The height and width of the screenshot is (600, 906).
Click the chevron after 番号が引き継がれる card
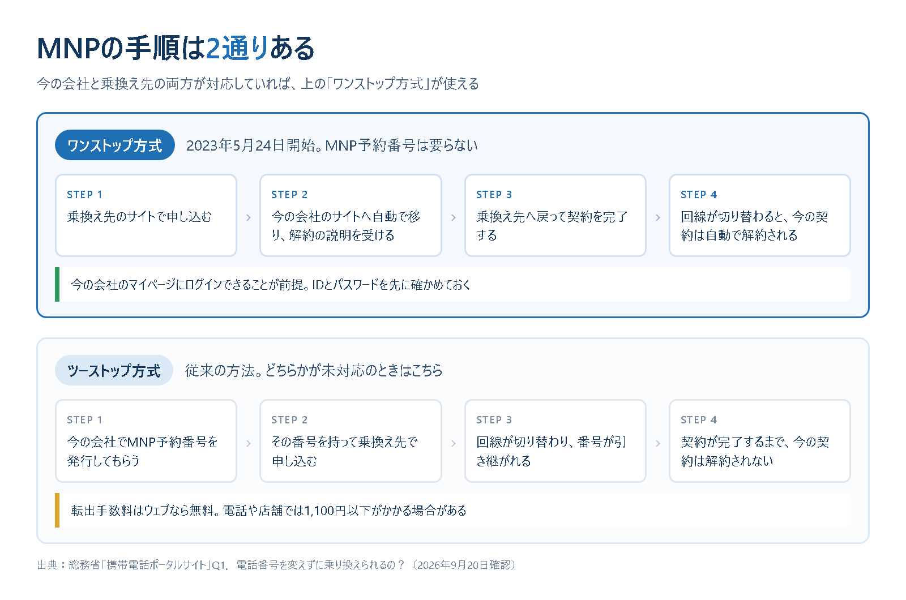[x=658, y=443]
